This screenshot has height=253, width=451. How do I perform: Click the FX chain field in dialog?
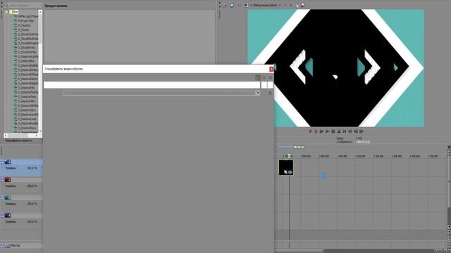(x=152, y=85)
